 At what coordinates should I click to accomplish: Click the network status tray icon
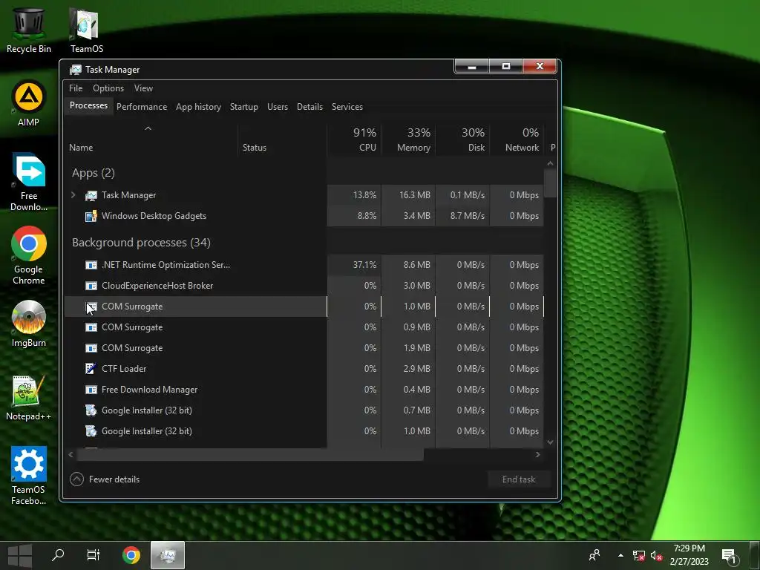click(x=639, y=555)
